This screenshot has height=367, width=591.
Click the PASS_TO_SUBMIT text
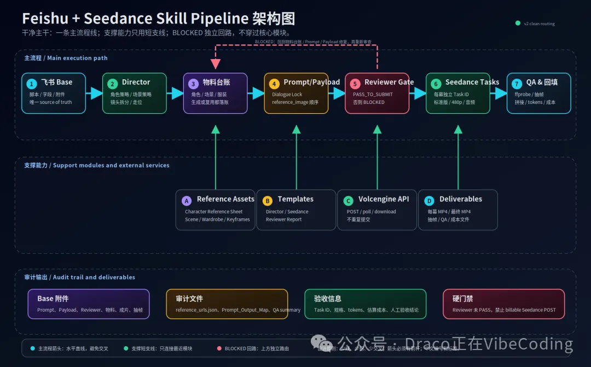click(x=373, y=95)
